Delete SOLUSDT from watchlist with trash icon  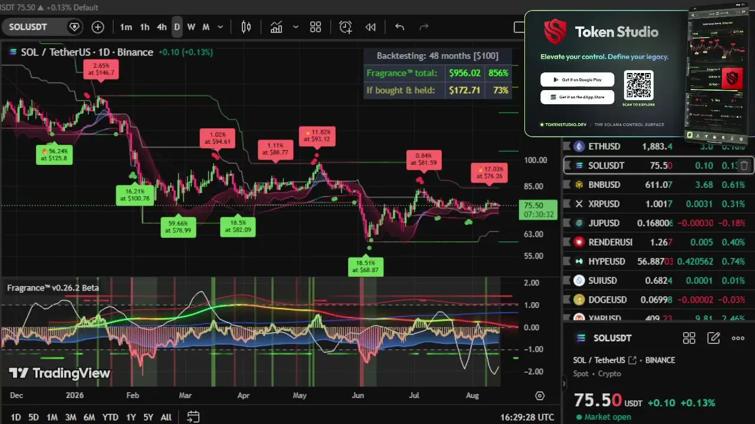[x=744, y=165]
